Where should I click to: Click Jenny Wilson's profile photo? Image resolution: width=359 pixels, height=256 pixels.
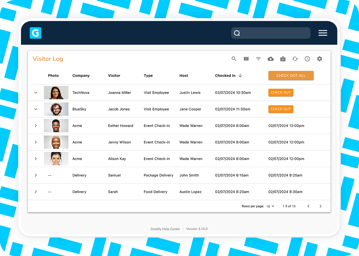[56, 142]
